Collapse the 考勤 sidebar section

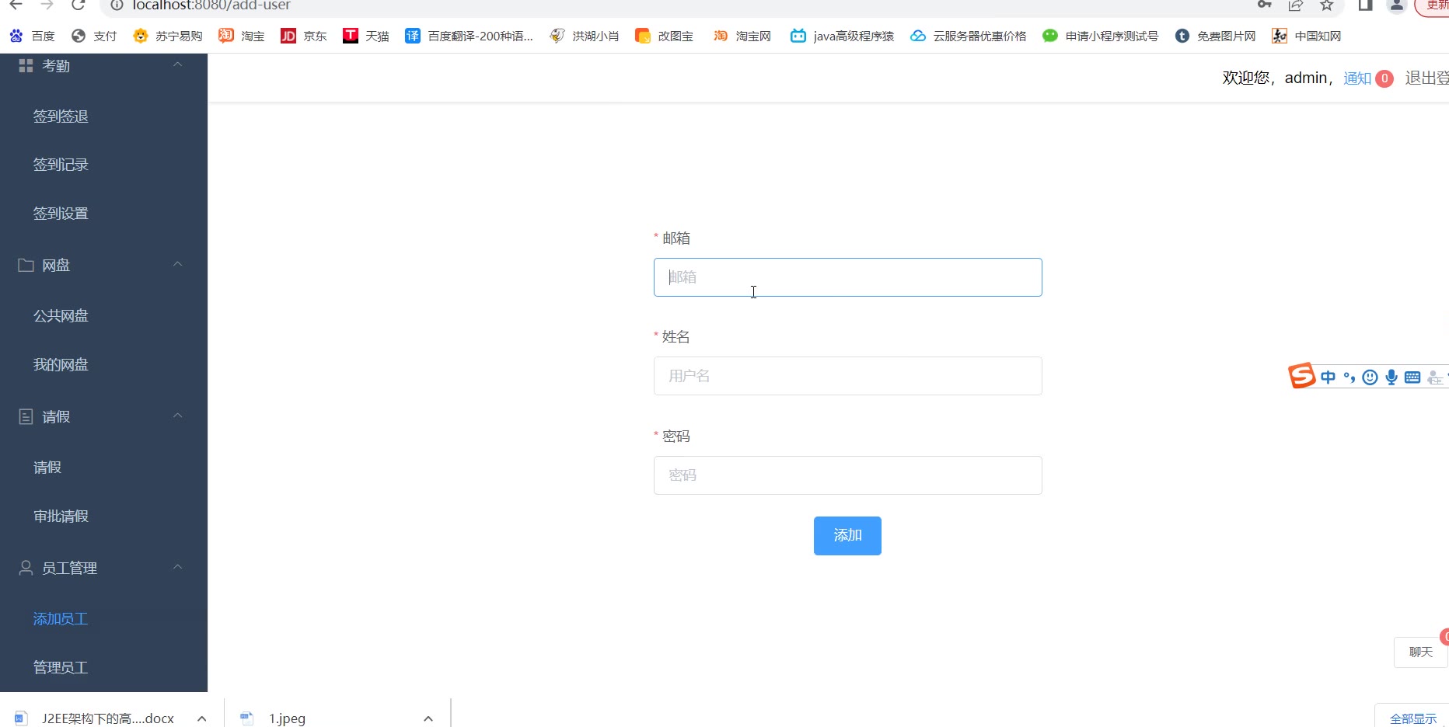177,64
